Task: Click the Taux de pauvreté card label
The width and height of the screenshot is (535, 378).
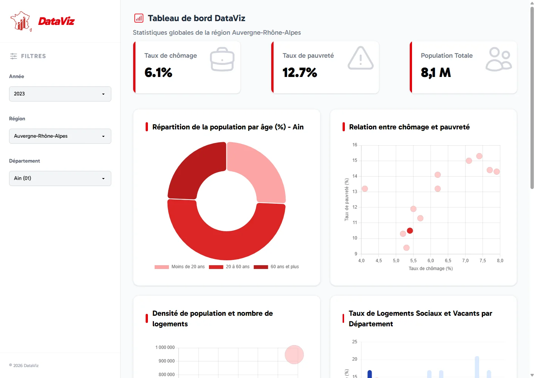Action: [308, 55]
